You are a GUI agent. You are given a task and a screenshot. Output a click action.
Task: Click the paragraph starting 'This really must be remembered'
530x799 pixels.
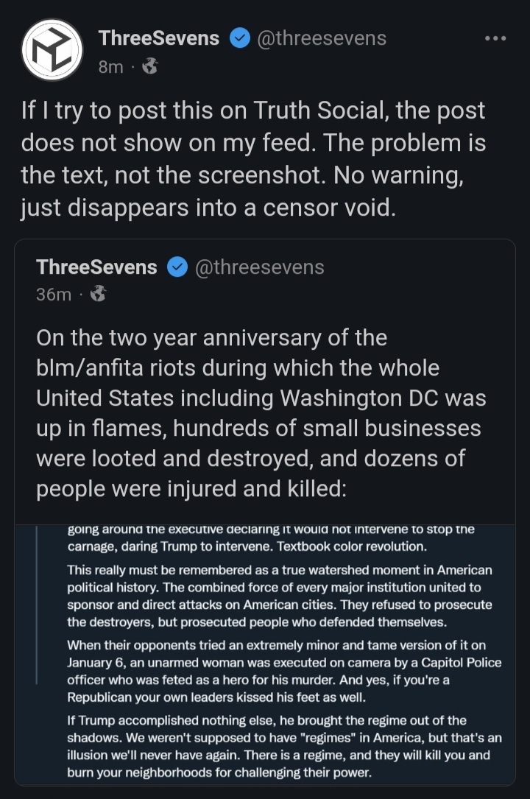[x=280, y=596]
